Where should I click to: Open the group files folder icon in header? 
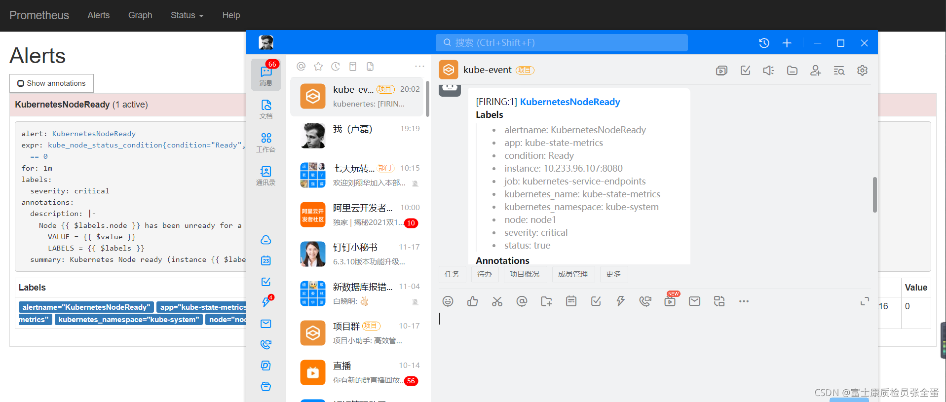792,71
